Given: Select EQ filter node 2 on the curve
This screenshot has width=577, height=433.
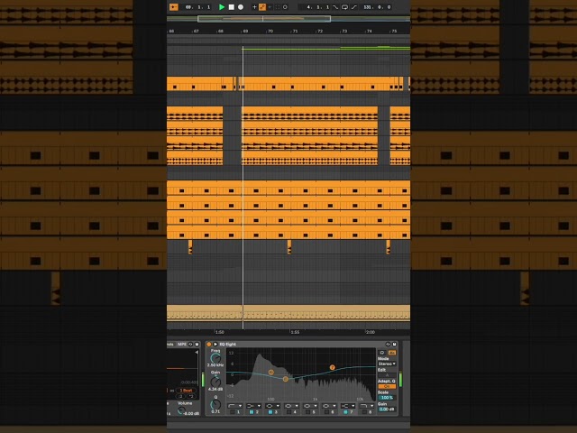Looking at the screenshot, I should click(271, 373).
